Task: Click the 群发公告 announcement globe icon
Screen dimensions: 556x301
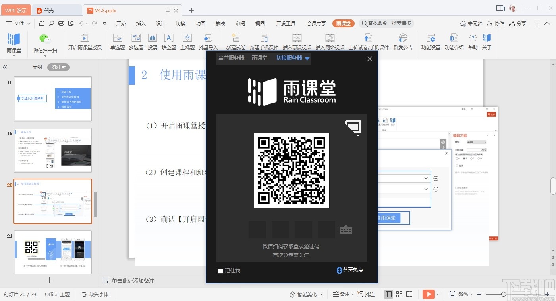Action: [403, 38]
